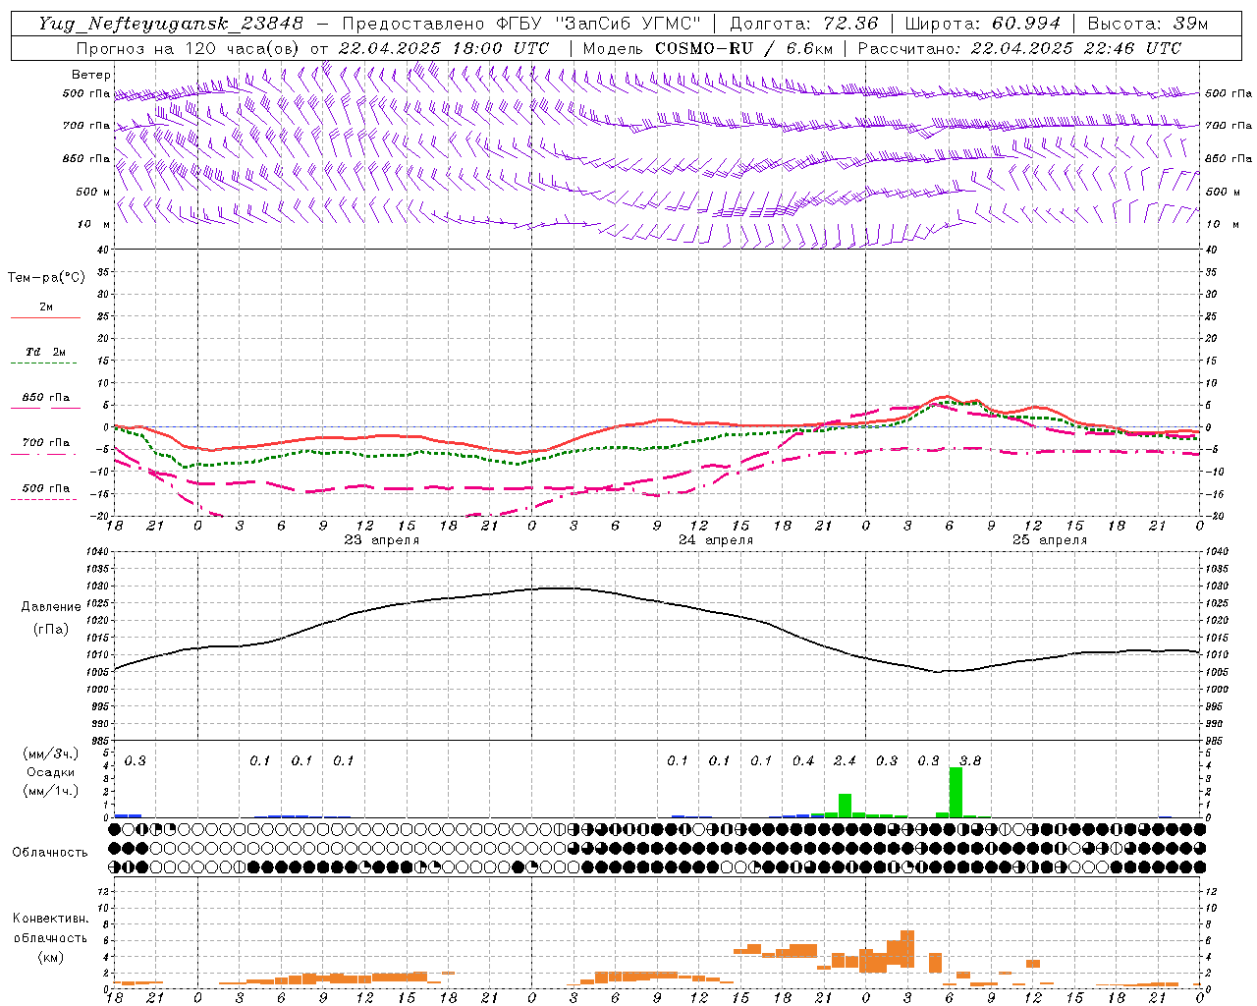The image size is (1257, 1006).
Task: Click the forecast start text 22.04.2025 18:00 UTC
Action: click(x=444, y=48)
